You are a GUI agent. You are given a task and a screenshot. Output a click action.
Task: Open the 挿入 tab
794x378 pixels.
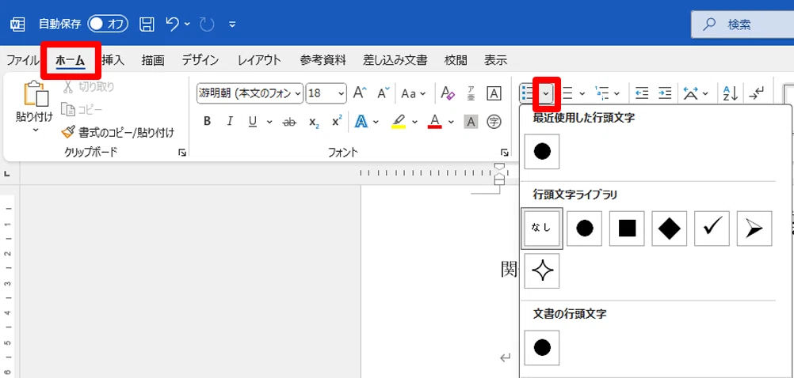click(113, 60)
